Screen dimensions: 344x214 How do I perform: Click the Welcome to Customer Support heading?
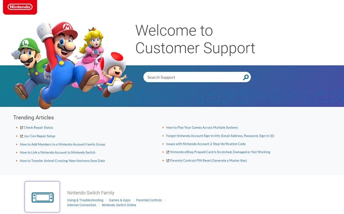(x=195, y=39)
